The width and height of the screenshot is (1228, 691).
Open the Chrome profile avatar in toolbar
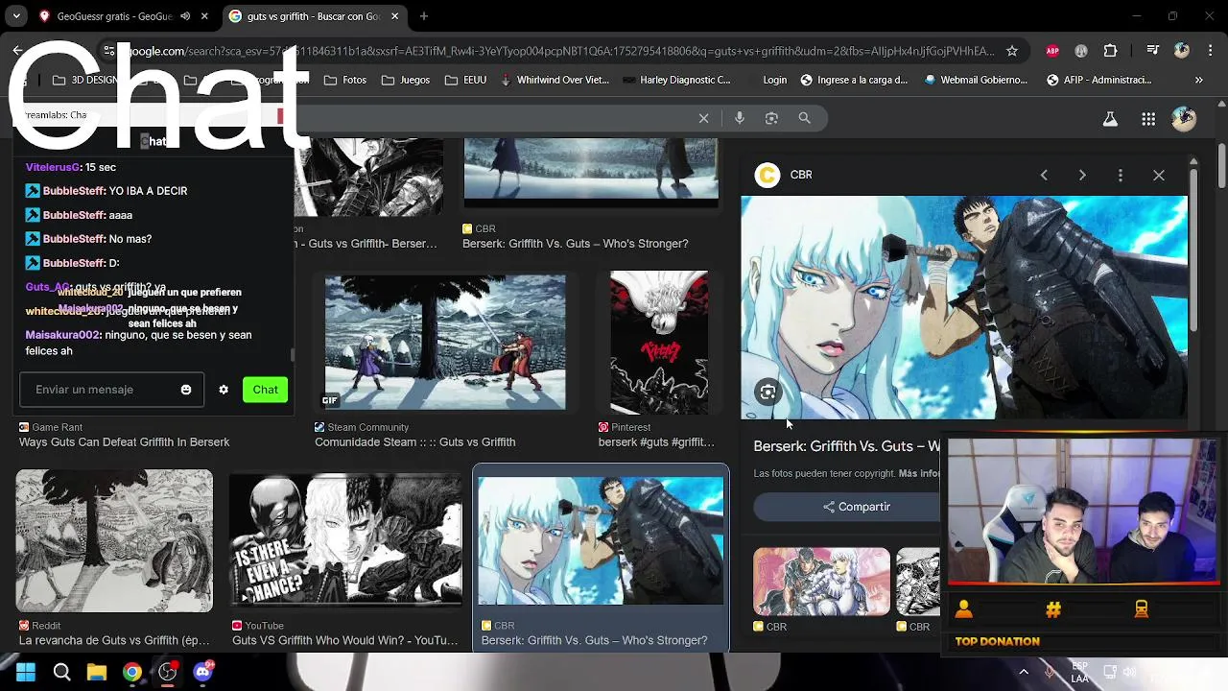(x=1182, y=51)
